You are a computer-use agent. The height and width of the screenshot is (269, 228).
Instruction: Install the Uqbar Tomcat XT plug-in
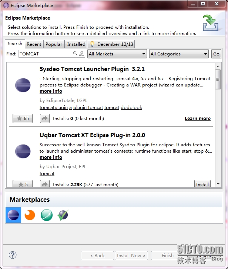[202, 184]
